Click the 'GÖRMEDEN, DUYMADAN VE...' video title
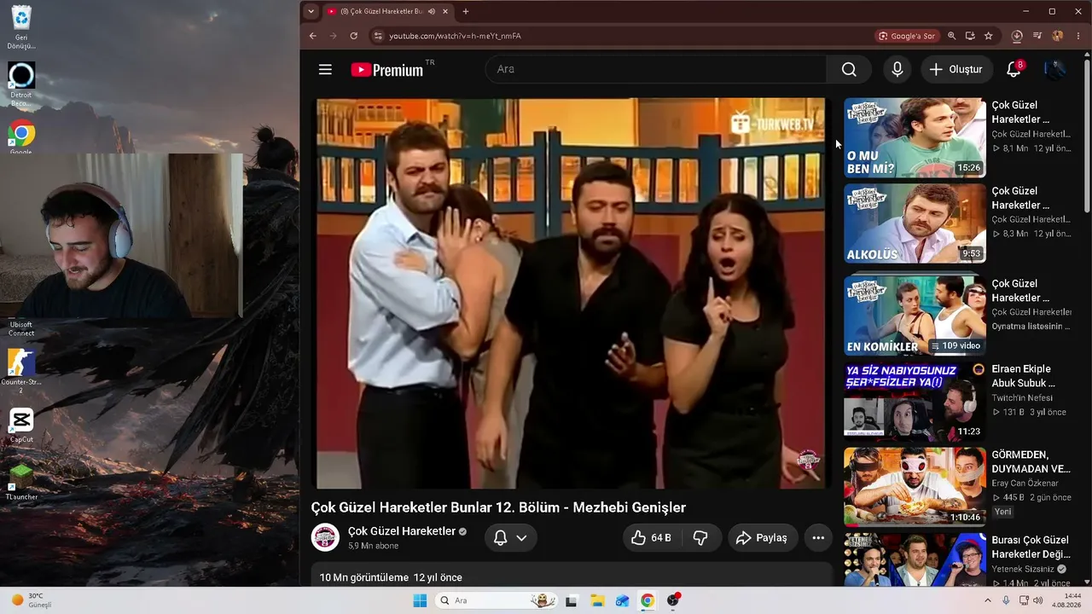Screen dimensions: 1092x614 pos(1031,462)
